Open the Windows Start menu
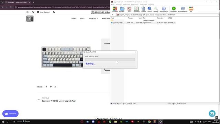Screen dimensions: 220x124 click(3, 122)
